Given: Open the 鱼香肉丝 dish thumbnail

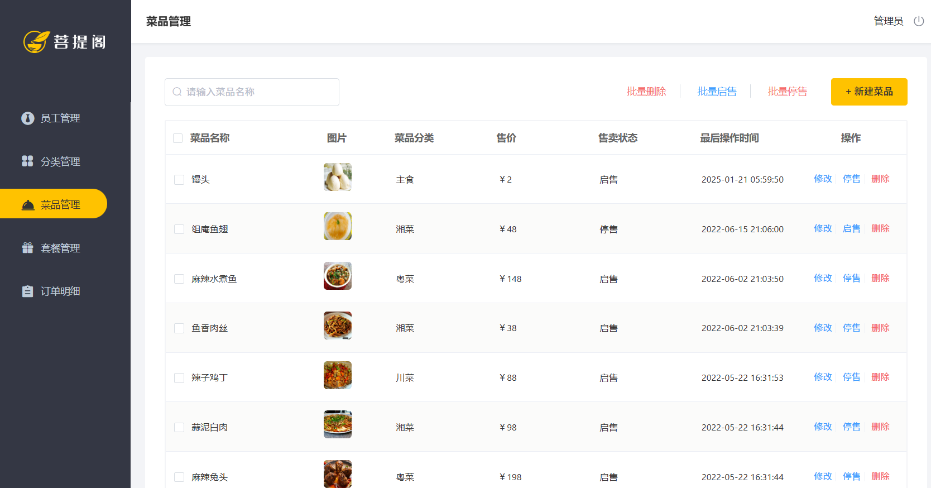Looking at the screenshot, I should (x=338, y=326).
